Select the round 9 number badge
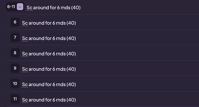This screenshot has width=199, height=107. [x=15, y=68]
